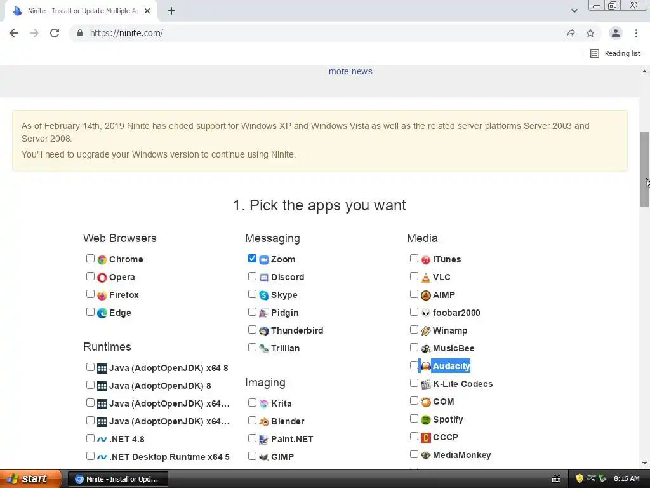The width and height of the screenshot is (650, 488).
Task: Click the Skype app icon
Action: [x=264, y=295]
